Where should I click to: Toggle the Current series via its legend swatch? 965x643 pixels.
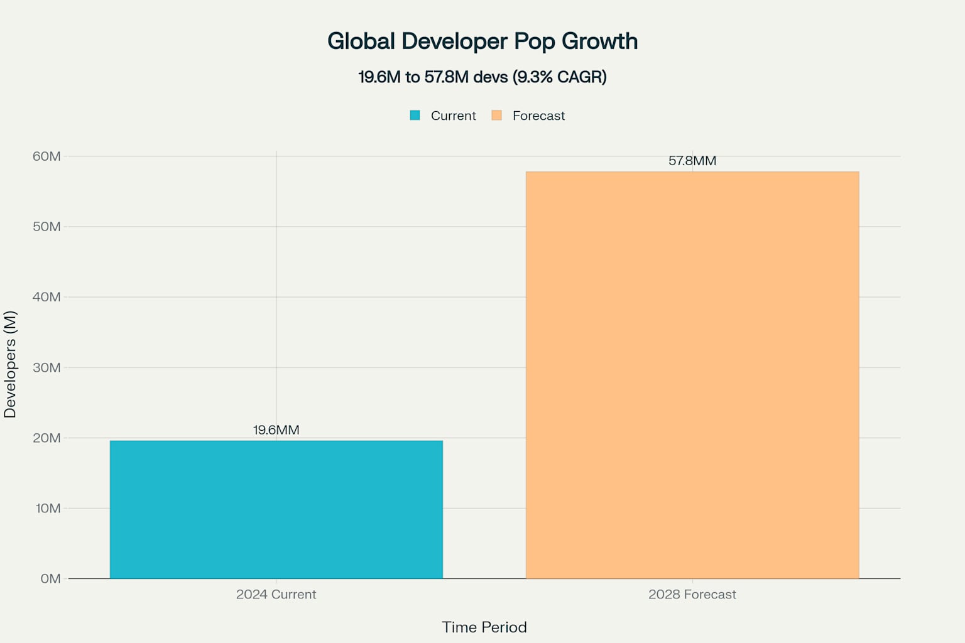tap(415, 116)
